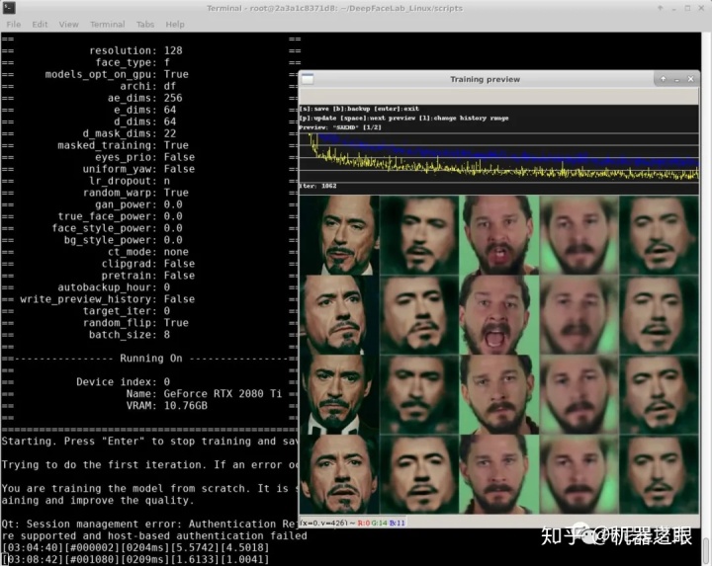Minimize the Training preview window

pos(676,79)
